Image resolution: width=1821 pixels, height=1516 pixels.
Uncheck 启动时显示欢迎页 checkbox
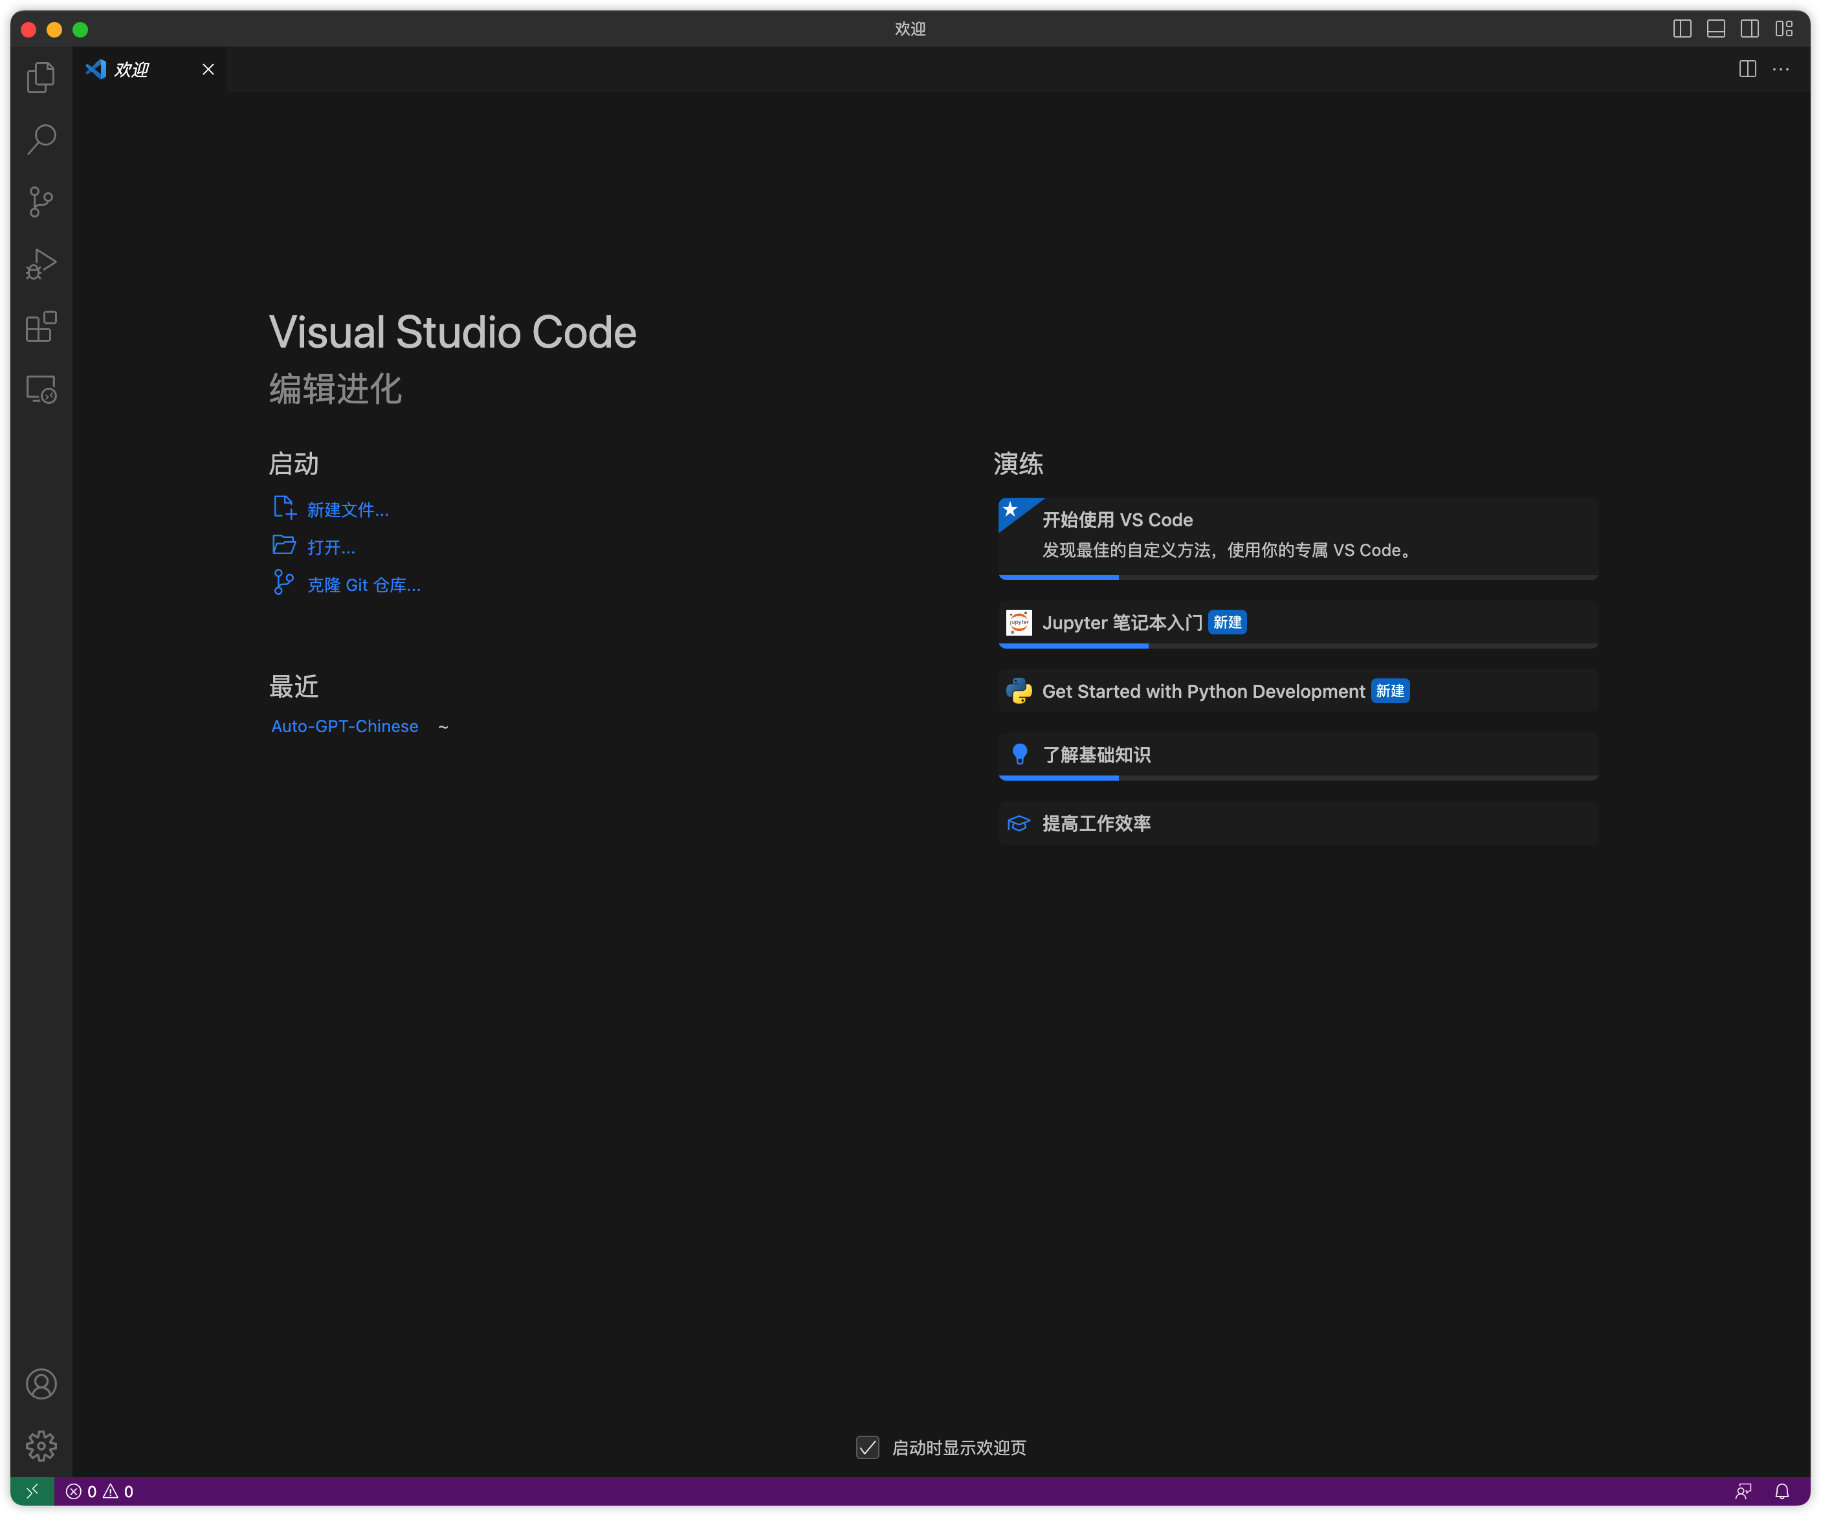click(x=867, y=1447)
